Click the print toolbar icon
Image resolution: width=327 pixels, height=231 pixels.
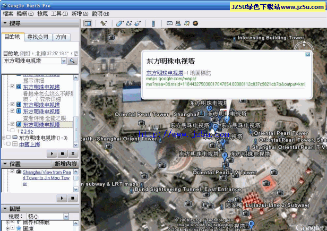tap(178, 23)
